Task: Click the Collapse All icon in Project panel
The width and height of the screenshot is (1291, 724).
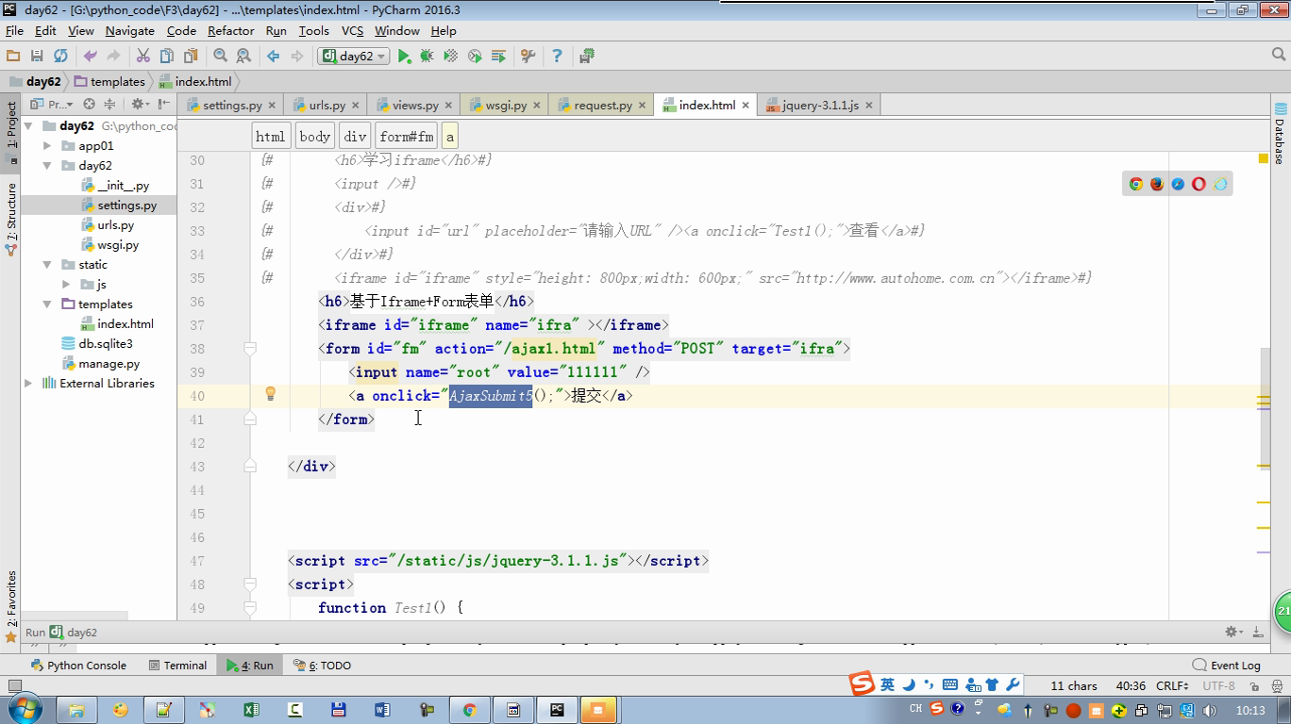Action: click(109, 104)
